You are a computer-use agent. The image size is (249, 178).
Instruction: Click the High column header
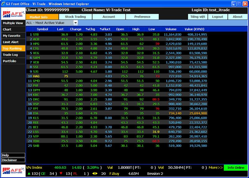(136, 29)
